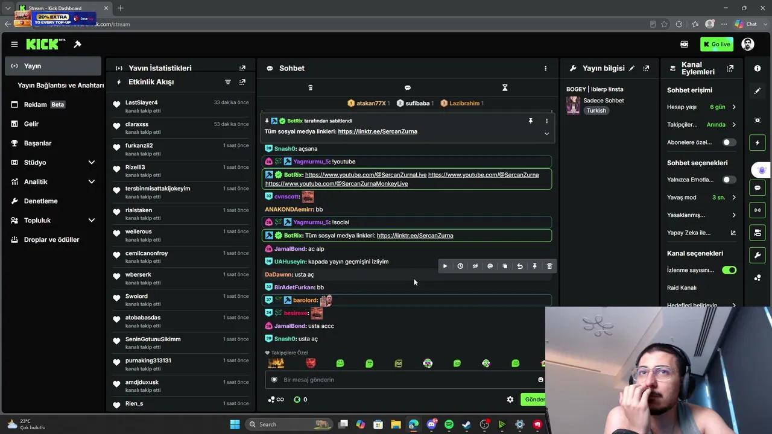The width and height of the screenshot is (772, 434).
Task: Collapse the pinned message chevron
Action: pyautogui.click(x=547, y=134)
